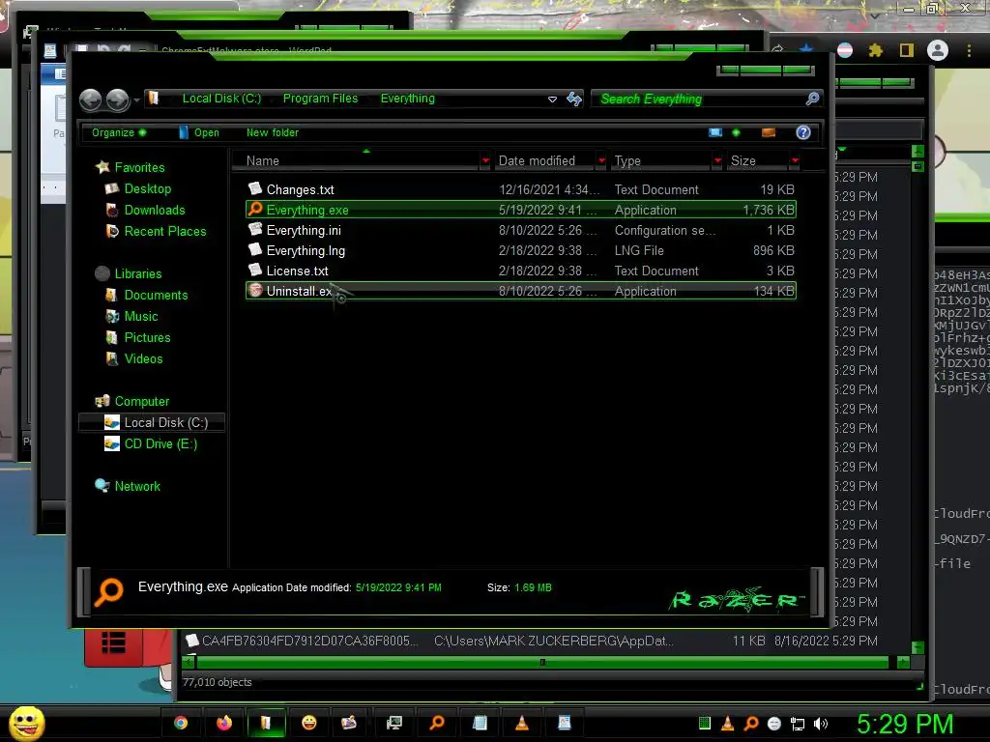990x742 pixels.
Task: Click Open in the toolbar
Action: 199,132
